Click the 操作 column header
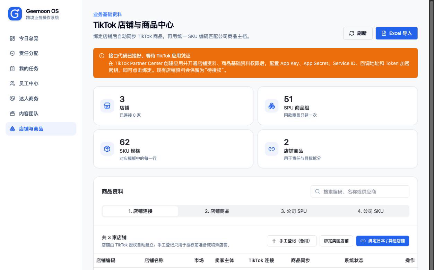The image size is (434, 270). 410,260
